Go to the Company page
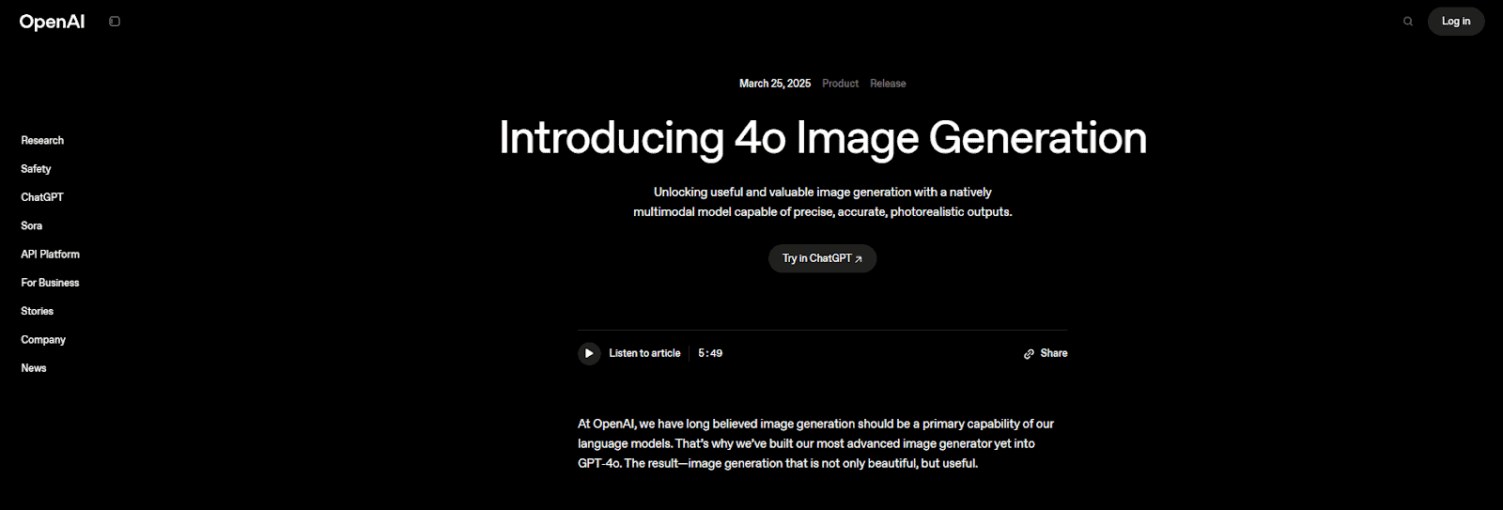Image resolution: width=1503 pixels, height=510 pixels. (x=43, y=340)
